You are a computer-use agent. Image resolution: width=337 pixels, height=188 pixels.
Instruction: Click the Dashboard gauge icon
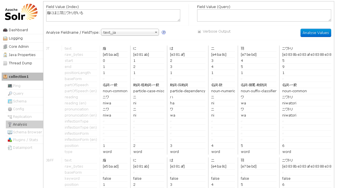coord(5,30)
